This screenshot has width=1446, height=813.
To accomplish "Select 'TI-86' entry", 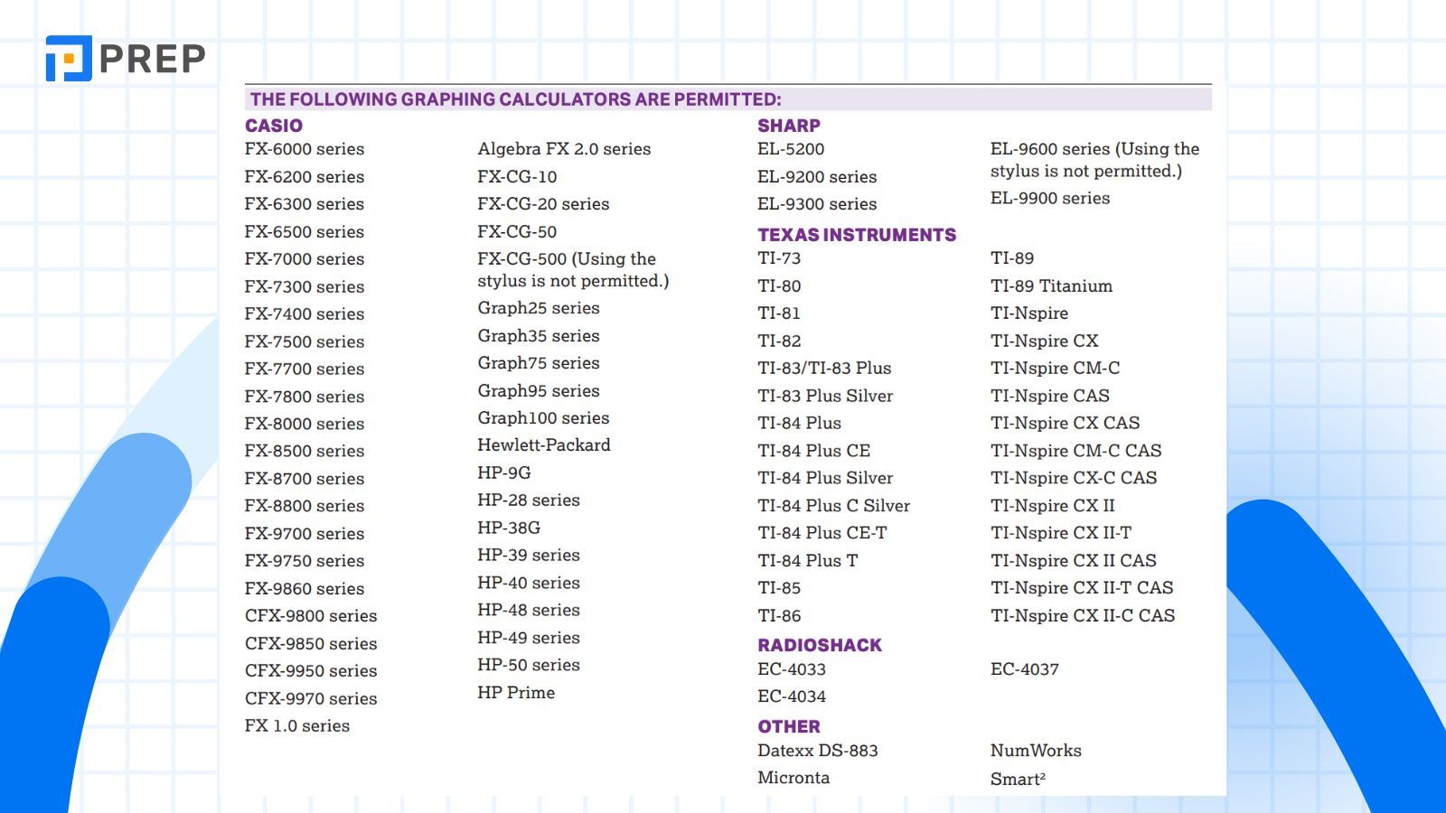I will pos(779,616).
